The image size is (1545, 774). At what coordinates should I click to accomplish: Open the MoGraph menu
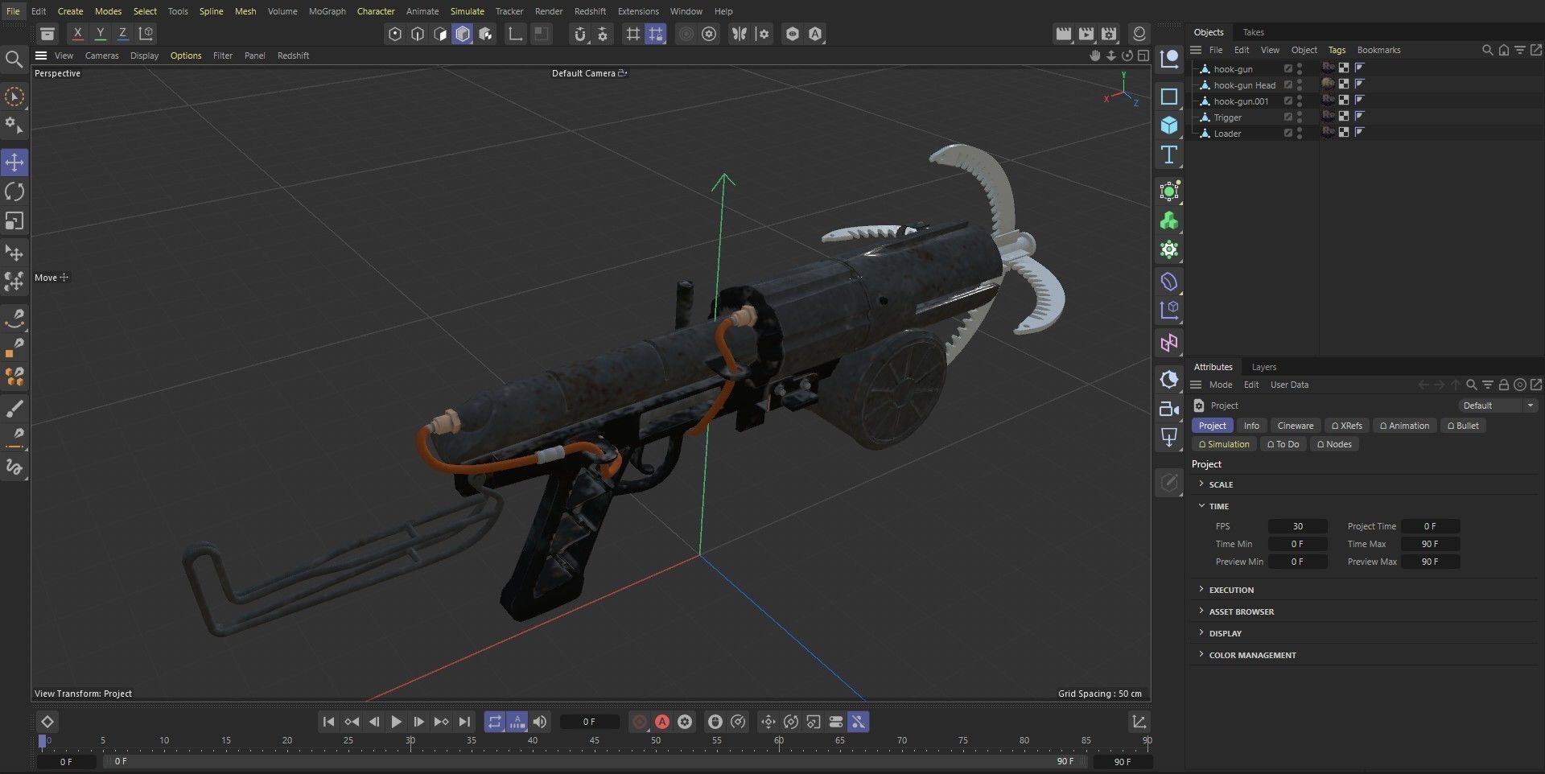(x=327, y=11)
